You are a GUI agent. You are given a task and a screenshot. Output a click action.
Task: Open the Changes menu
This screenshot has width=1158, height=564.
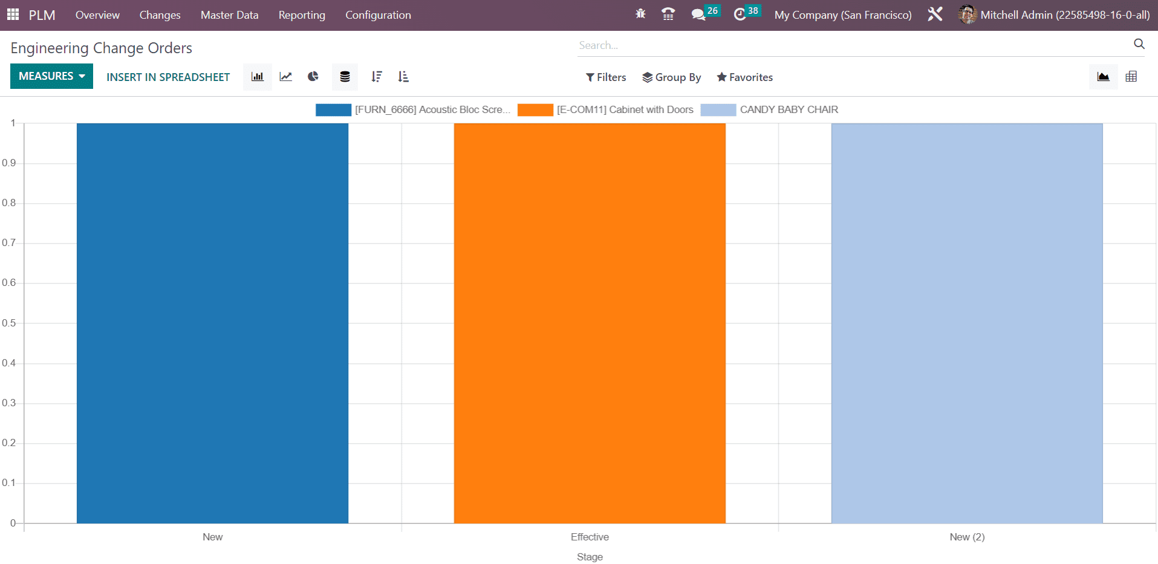(x=160, y=15)
